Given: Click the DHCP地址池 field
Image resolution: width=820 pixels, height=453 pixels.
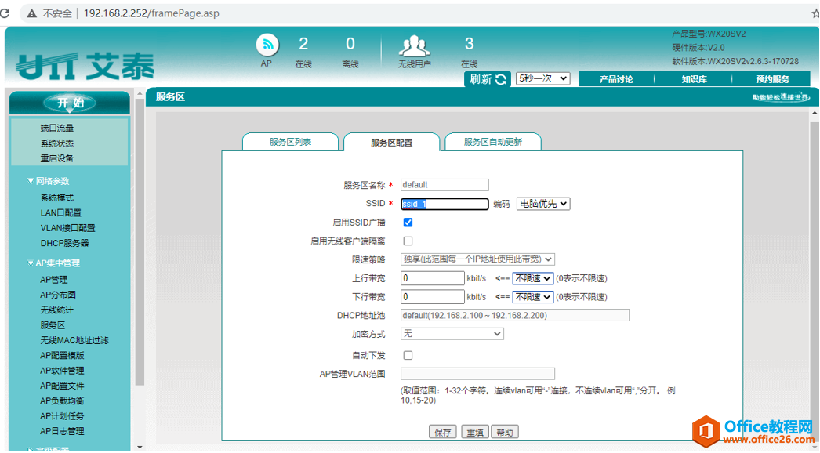Looking at the screenshot, I should click(x=514, y=315).
